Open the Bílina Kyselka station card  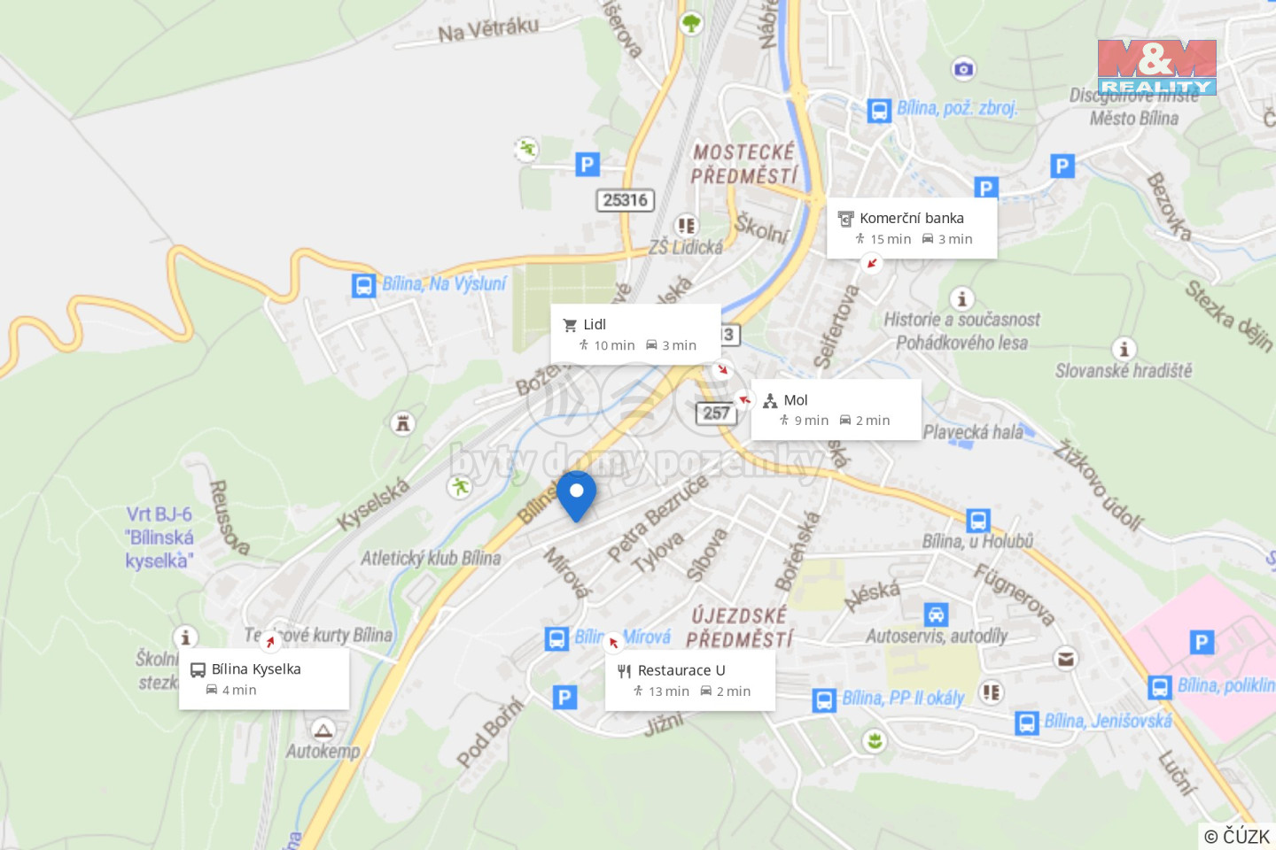click(x=264, y=679)
